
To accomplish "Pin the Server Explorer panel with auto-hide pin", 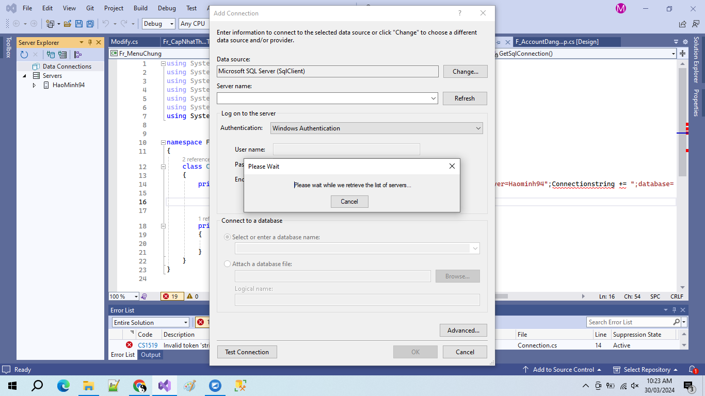I will pyautogui.click(x=90, y=42).
